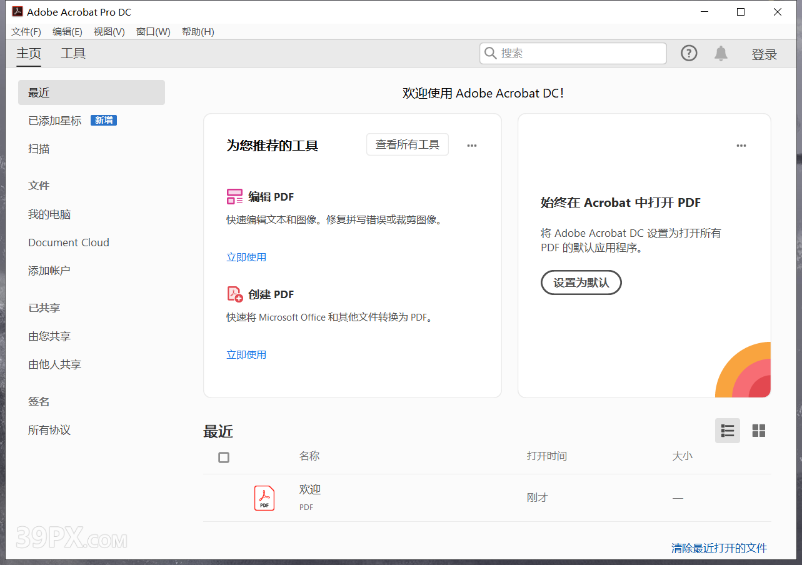
Task: Switch to the 主页 tab
Action: pyautogui.click(x=29, y=54)
